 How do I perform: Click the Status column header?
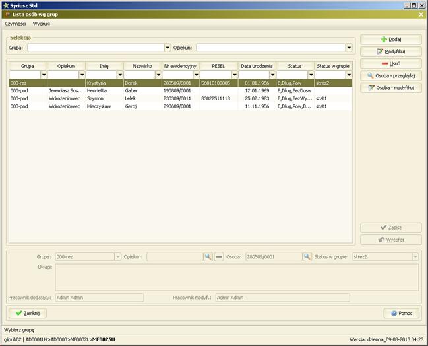[x=295, y=66]
